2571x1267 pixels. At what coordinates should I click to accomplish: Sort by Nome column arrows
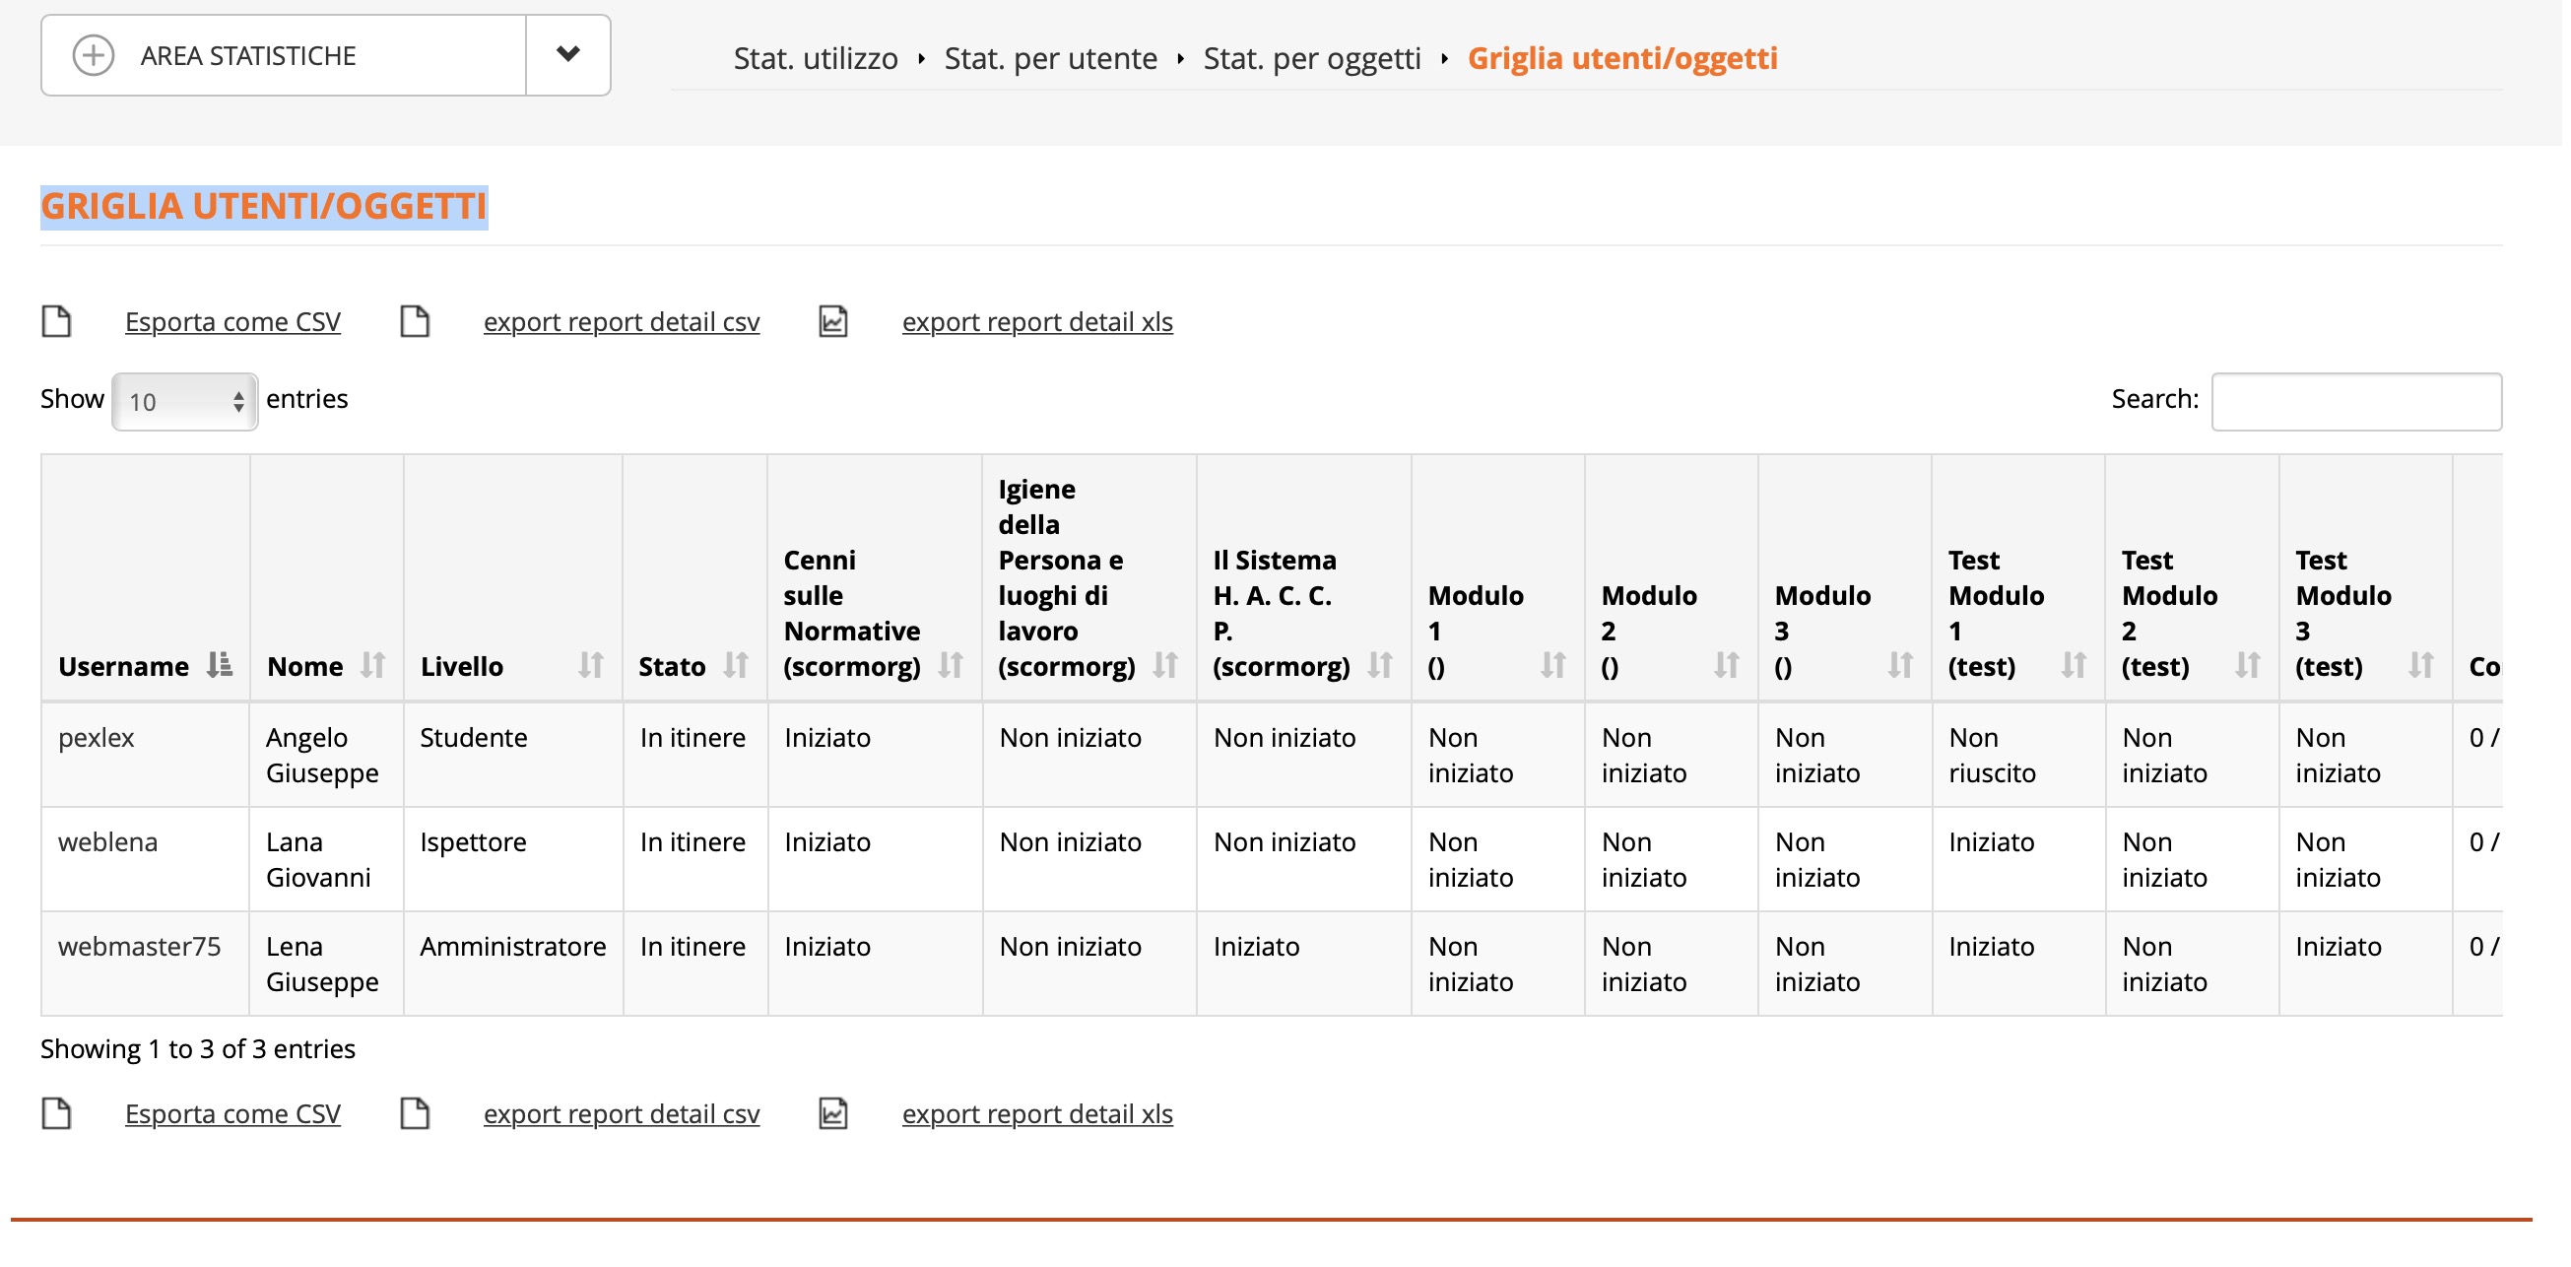click(372, 664)
